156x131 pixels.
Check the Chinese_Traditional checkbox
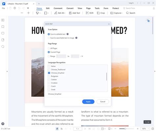pyautogui.click(x=49, y=69)
